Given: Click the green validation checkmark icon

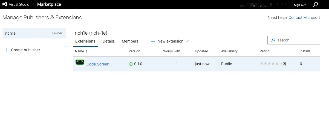Looking at the screenshot, I should click(131, 64).
